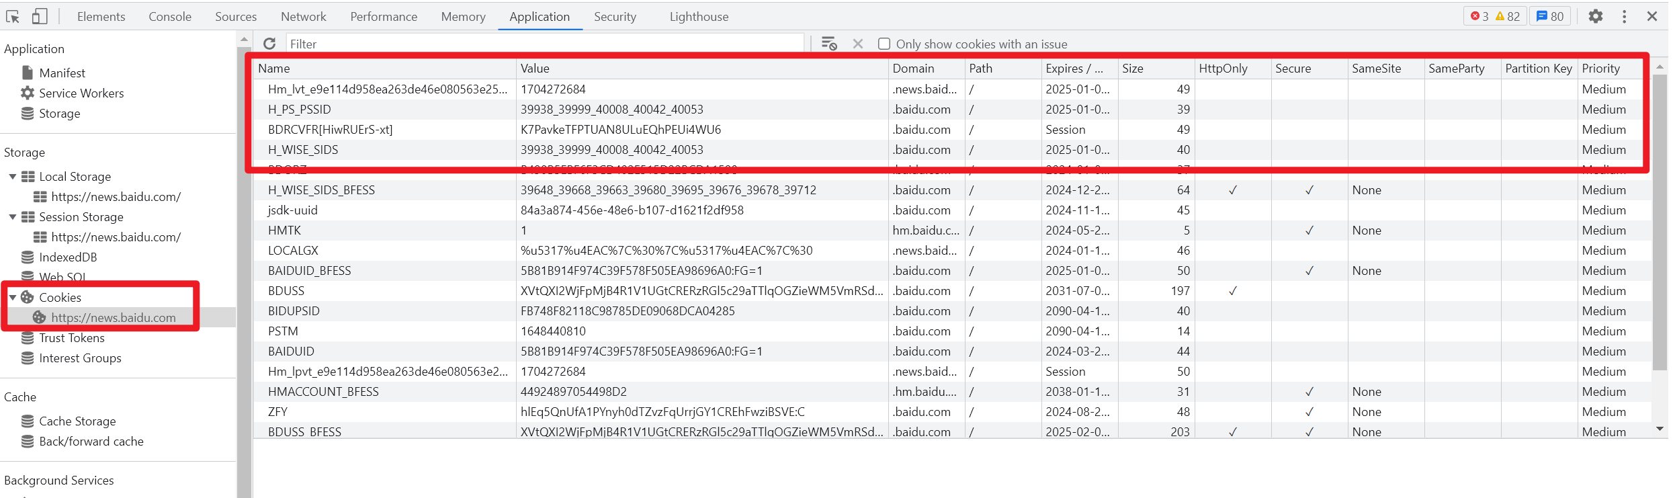This screenshot has width=1673, height=498.
Task: Refresh the cookies list
Action: 269,44
